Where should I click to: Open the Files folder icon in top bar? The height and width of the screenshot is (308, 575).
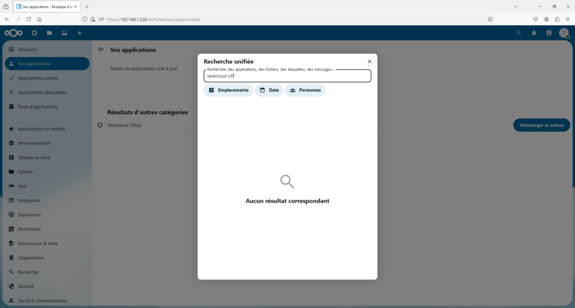(49, 33)
